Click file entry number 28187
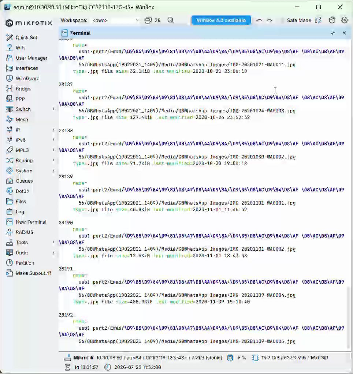 (66, 84)
